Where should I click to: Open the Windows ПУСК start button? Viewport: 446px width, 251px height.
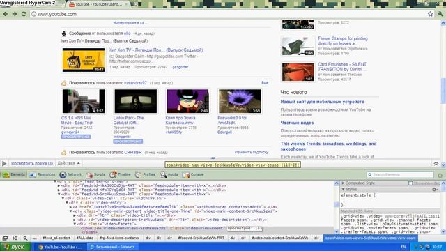pyautogui.click(x=15, y=247)
